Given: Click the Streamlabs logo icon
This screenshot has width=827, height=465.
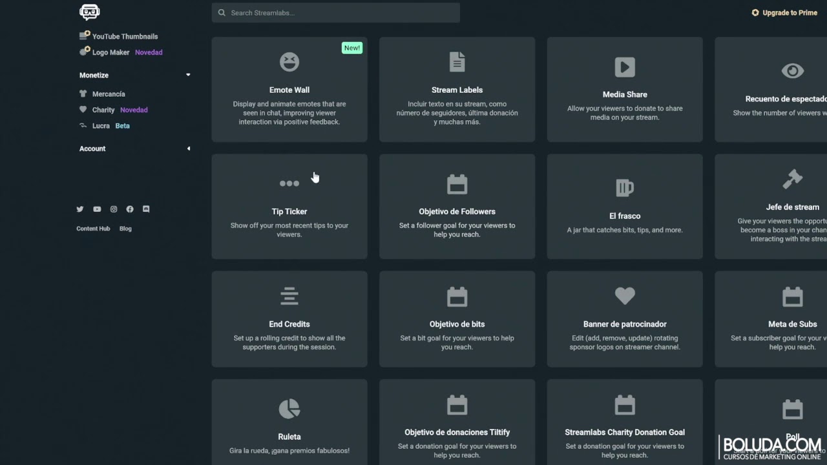Looking at the screenshot, I should pos(89,12).
